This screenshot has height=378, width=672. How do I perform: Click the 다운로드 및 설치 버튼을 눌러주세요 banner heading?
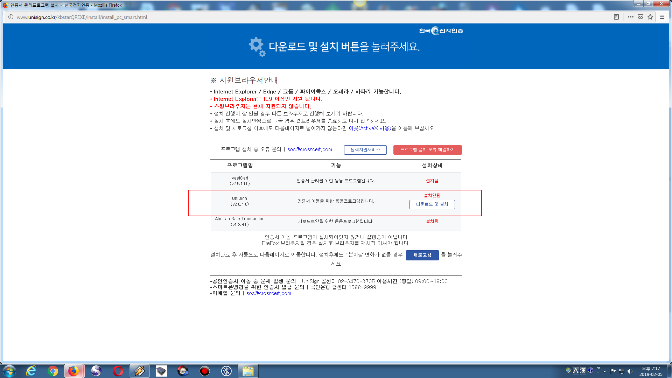pos(344,47)
